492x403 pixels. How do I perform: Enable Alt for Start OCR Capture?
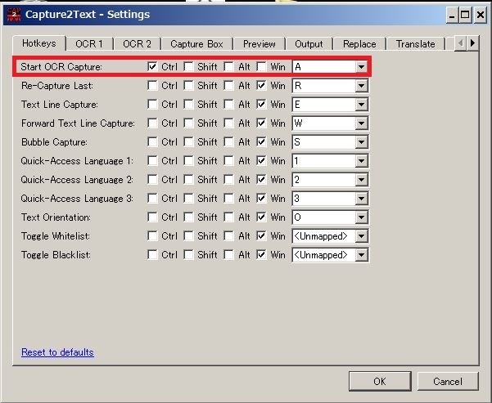pos(228,66)
